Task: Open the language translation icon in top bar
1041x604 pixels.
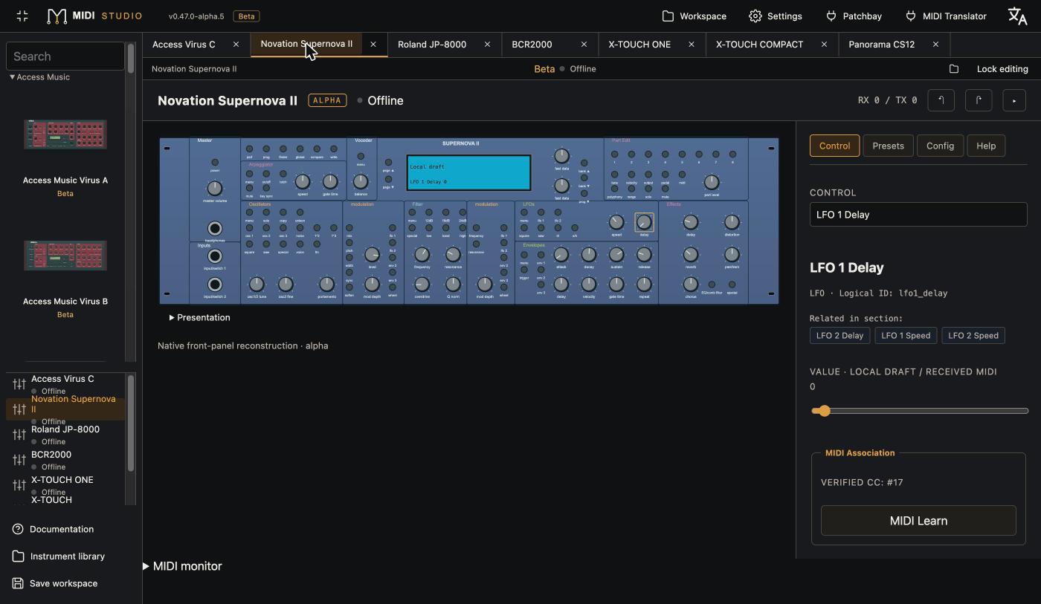Action: (x=1017, y=16)
